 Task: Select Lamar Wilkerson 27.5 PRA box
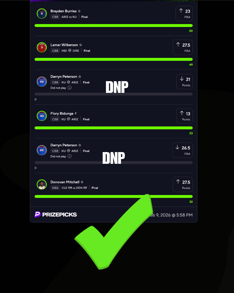(183, 47)
